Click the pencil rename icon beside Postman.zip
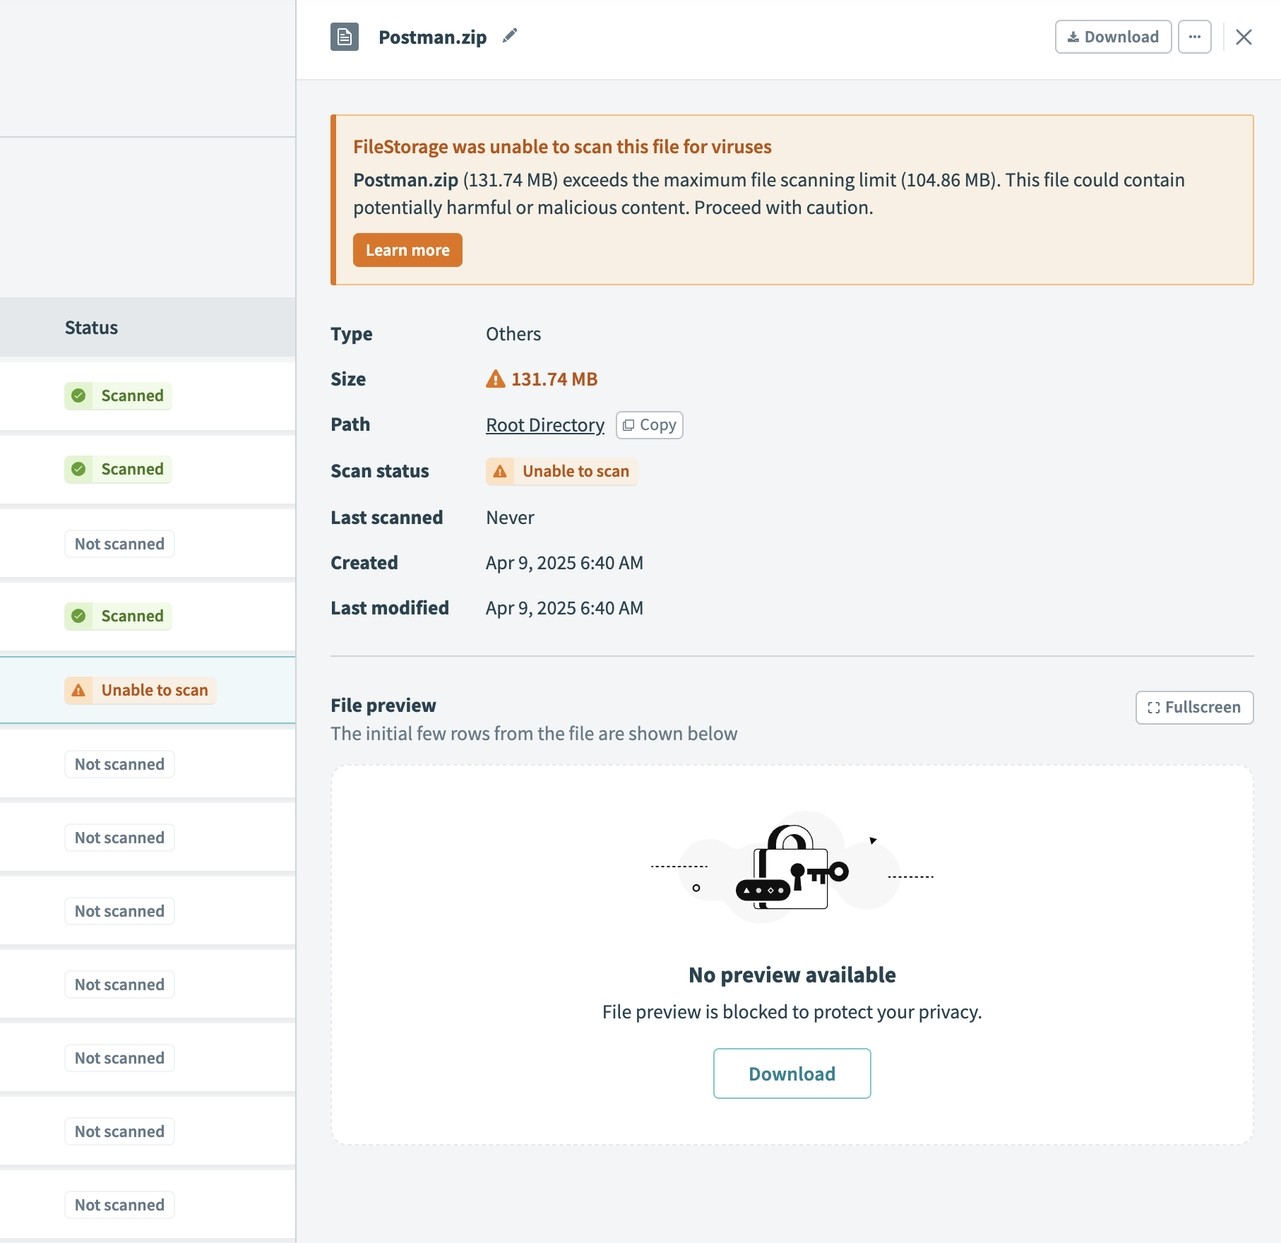 pyautogui.click(x=510, y=36)
